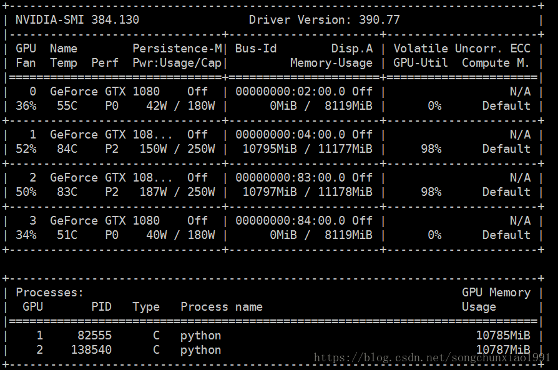Click the Persistence-M column header
The width and height of the screenshot is (558, 370).
(177, 49)
